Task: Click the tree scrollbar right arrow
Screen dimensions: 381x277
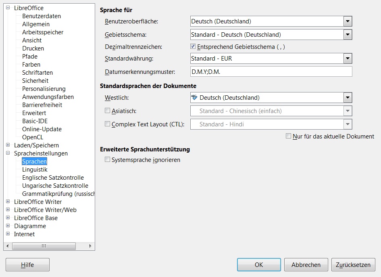Action: click(90, 246)
